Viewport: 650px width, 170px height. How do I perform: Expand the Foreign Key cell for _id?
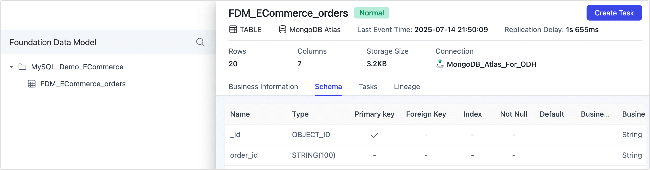(x=426, y=135)
